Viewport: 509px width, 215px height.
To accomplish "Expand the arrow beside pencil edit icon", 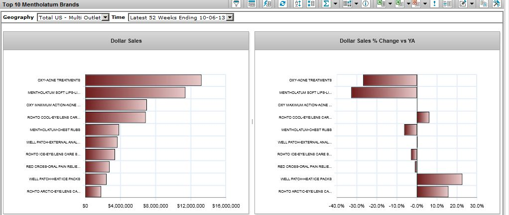I will [x=472, y=4].
